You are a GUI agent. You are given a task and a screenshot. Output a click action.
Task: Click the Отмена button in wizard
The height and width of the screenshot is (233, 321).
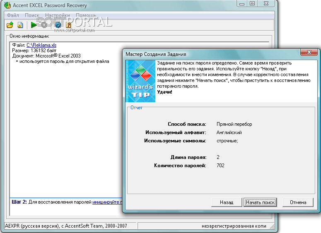click(298, 202)
